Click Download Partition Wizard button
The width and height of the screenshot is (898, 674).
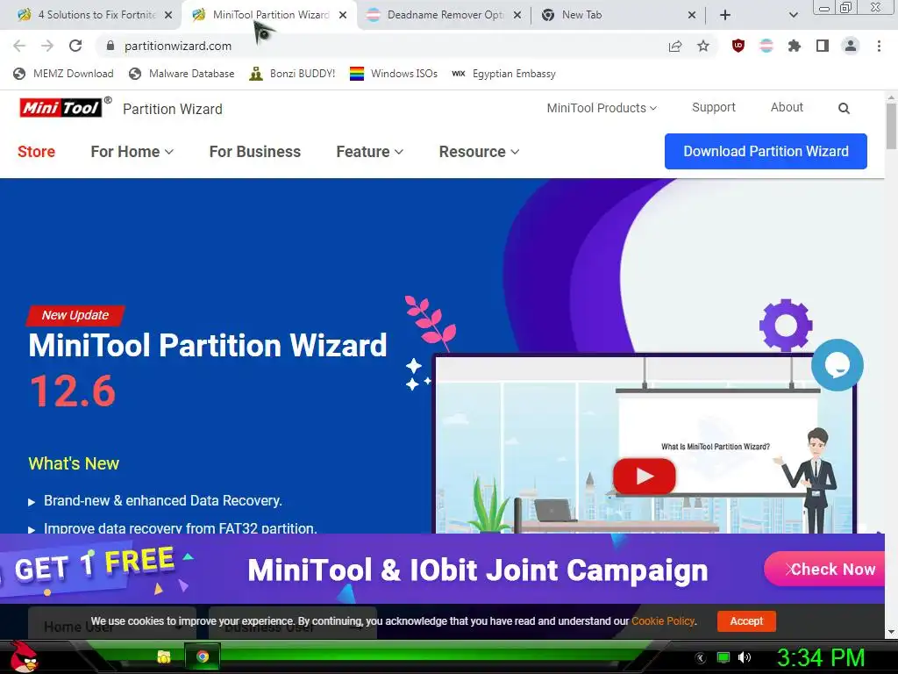pyautogui.click(x=766, y=151)
